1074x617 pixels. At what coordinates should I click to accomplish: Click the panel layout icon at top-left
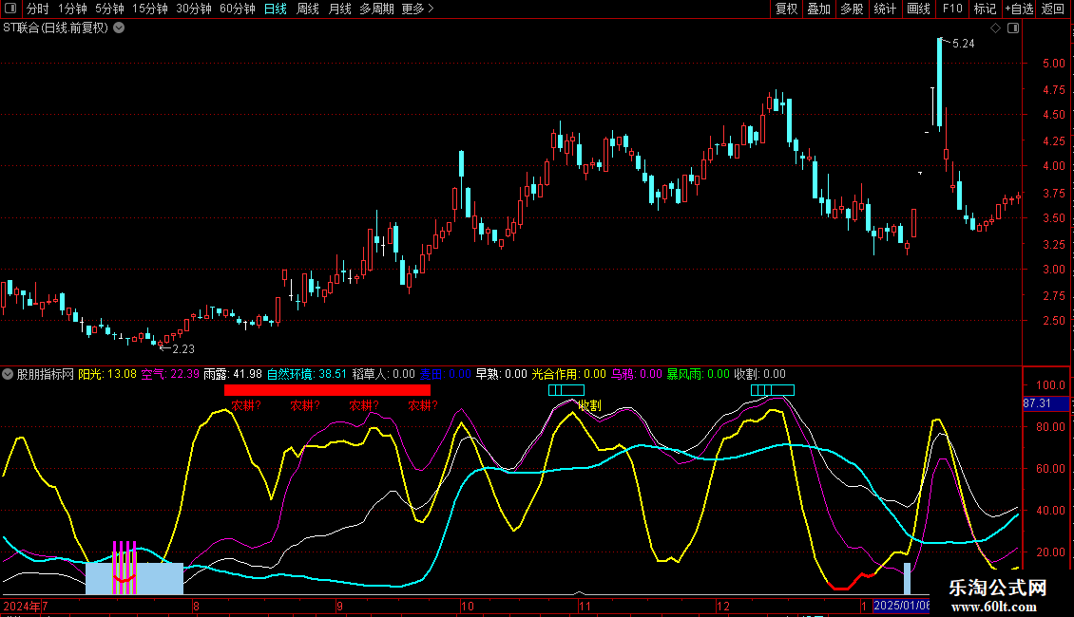point(10,9)
